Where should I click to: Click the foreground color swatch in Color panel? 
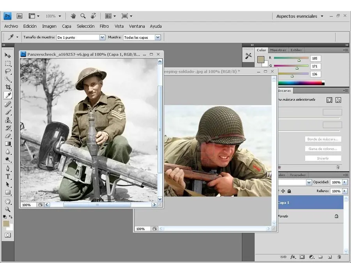(261, 59)
